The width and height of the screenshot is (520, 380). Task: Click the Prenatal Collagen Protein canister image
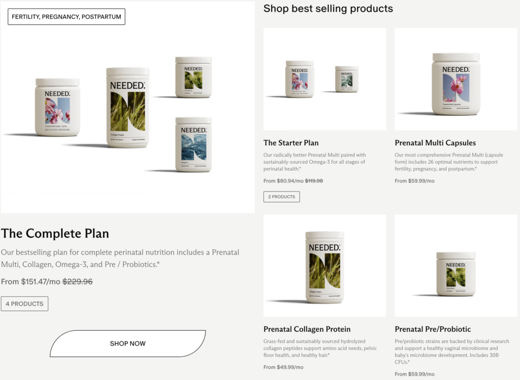pyautogui.click(x=324, y=267)
